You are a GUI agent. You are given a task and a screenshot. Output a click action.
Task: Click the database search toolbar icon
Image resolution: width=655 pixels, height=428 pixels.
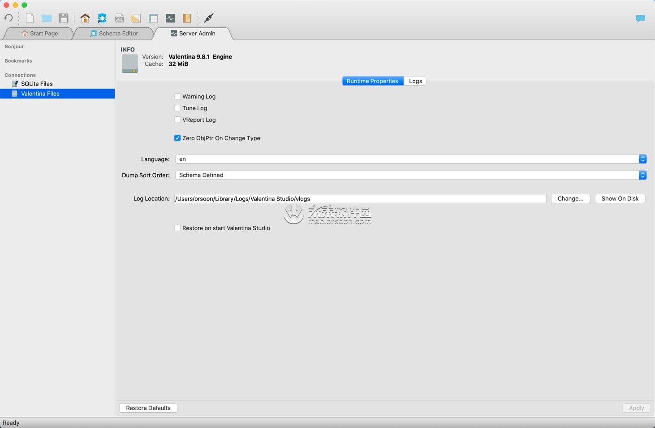coord(102,18)
